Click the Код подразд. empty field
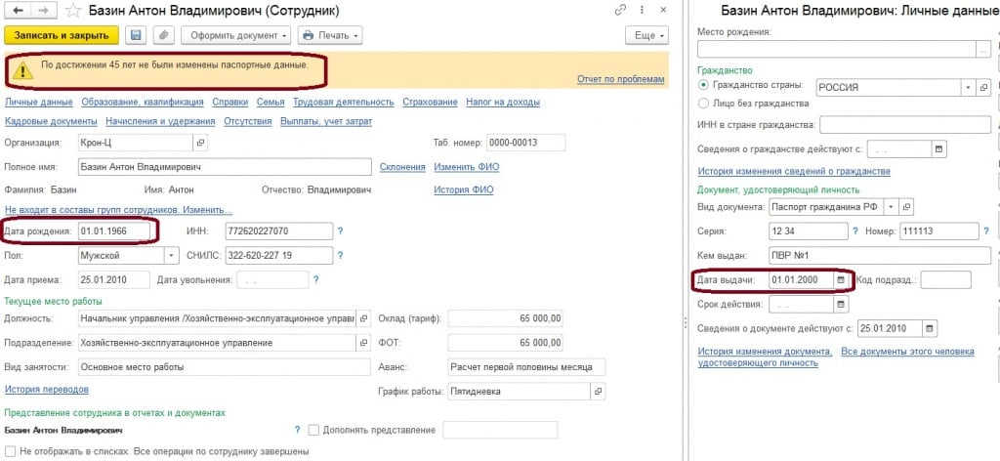Screen dimensions: 1000x461 [945, 280]
